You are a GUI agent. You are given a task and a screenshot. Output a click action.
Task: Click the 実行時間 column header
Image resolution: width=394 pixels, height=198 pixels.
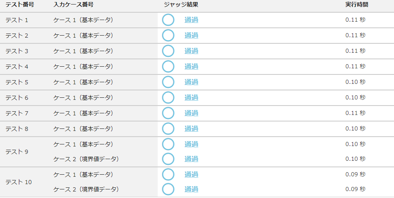point(356,5)
